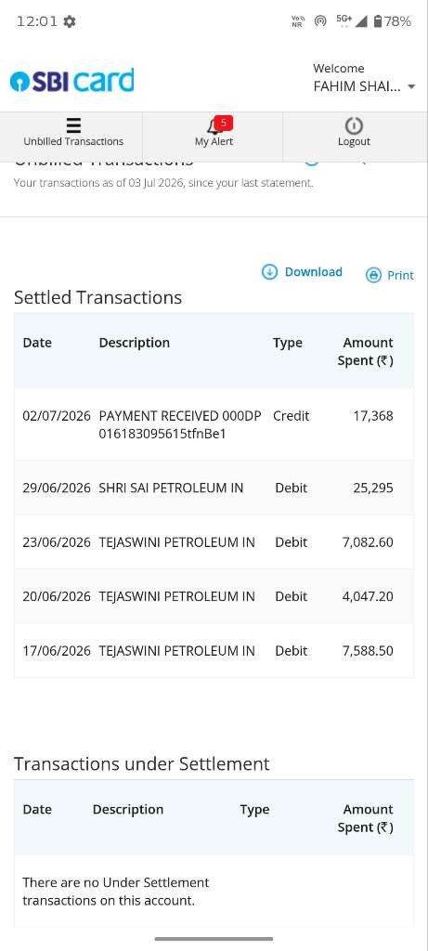
Task: Expand the Welcome FAHIM SHAI account dropdown
Action: point(364,78)
